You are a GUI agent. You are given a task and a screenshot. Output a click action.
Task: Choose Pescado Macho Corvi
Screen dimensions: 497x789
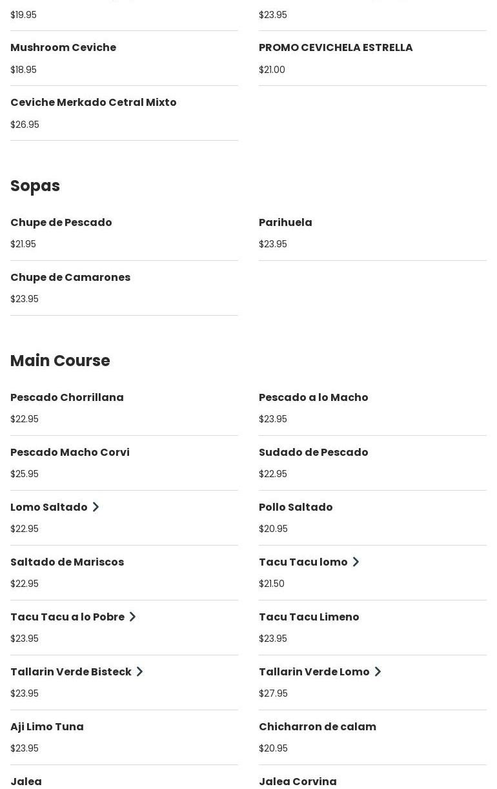tap(70, 453)
